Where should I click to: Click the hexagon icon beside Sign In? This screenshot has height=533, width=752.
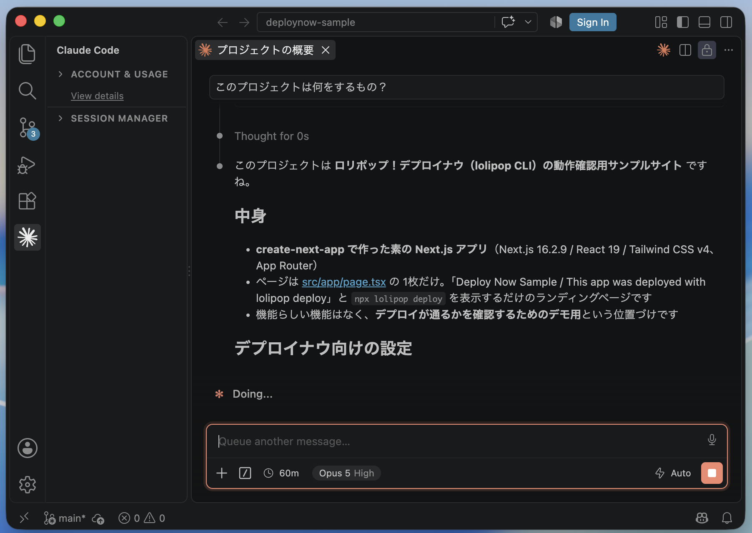[x=556, y=22]
